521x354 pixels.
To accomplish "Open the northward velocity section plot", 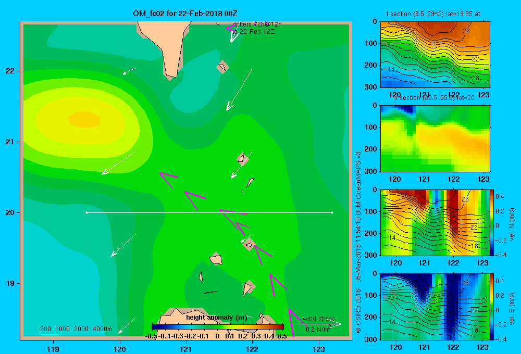I will pyautogui.click(x=435, y=222).
